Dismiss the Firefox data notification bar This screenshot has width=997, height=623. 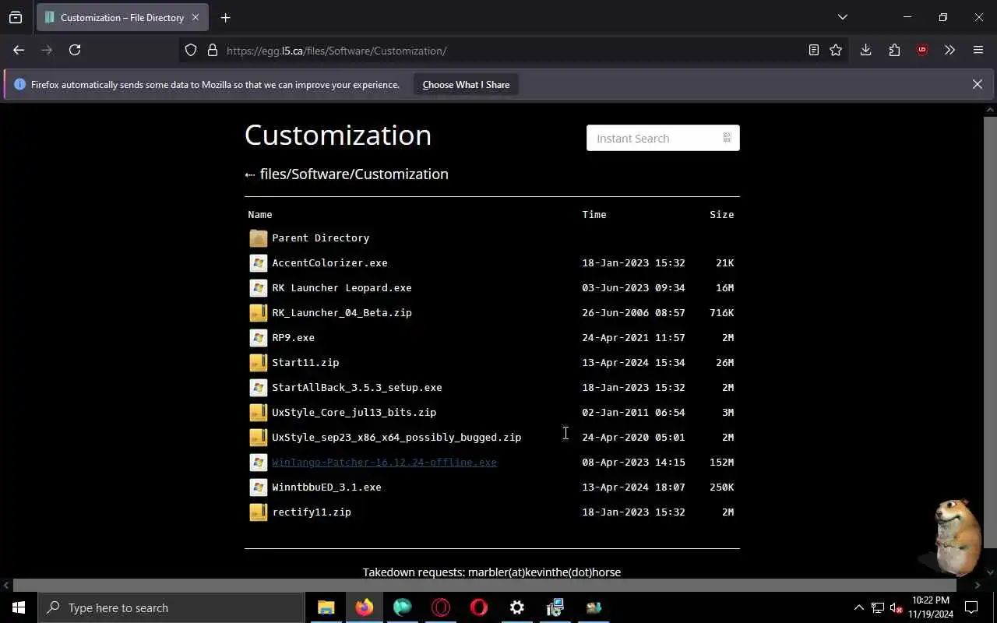coord(978,84)
